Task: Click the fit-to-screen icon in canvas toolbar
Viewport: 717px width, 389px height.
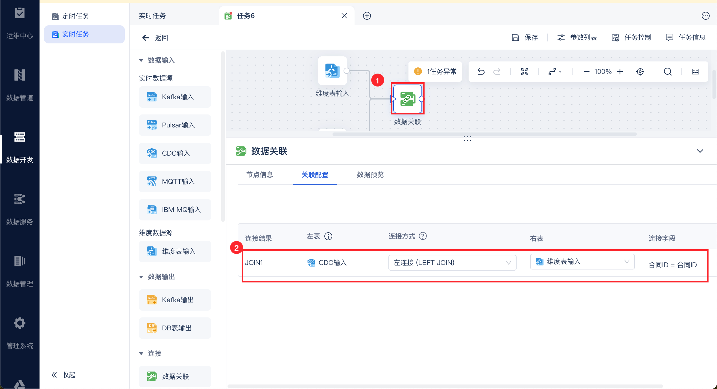Action: pos(524,72)
